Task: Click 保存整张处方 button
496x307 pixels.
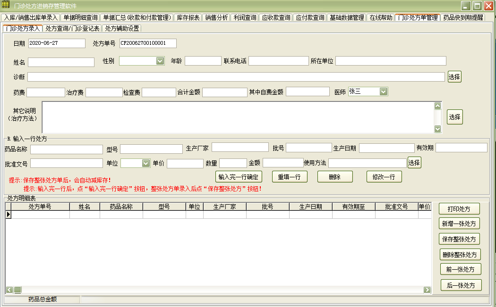Action: 459,239
